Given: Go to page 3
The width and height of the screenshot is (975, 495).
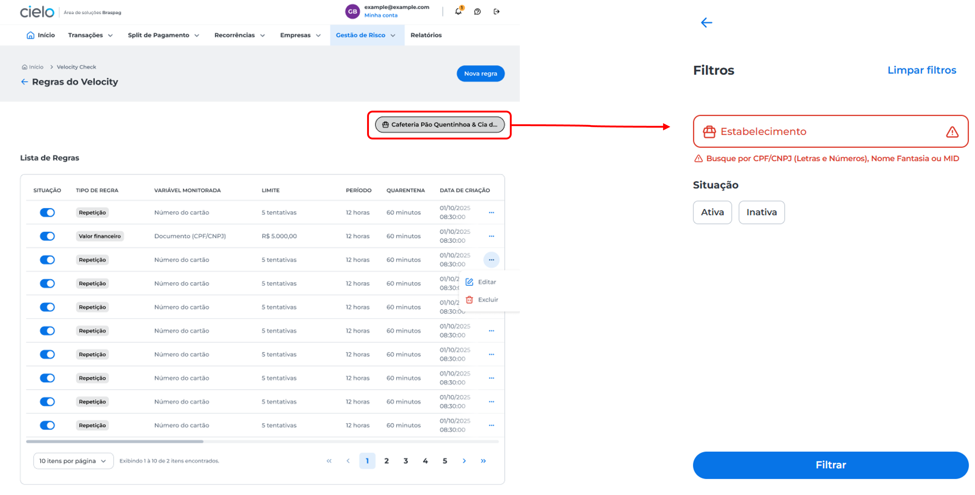Looking at the screenshot, I should [x=405, y=461].
